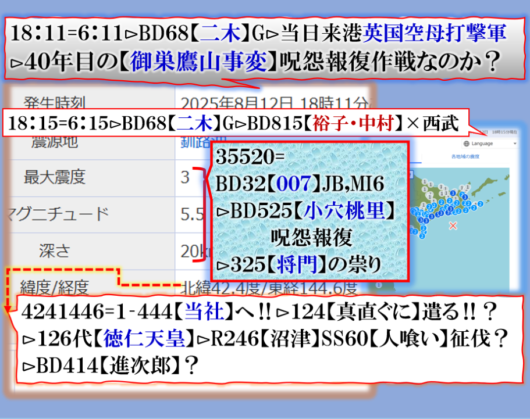Screen dimensions: 530x419
Task: Click the 18時15分現在 timestamp text
Action: [x=504, y=132]
